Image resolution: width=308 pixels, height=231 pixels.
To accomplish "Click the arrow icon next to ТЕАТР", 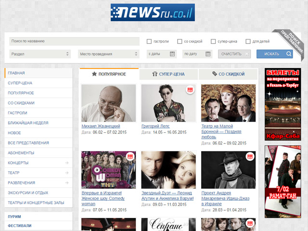I will 67,173.
